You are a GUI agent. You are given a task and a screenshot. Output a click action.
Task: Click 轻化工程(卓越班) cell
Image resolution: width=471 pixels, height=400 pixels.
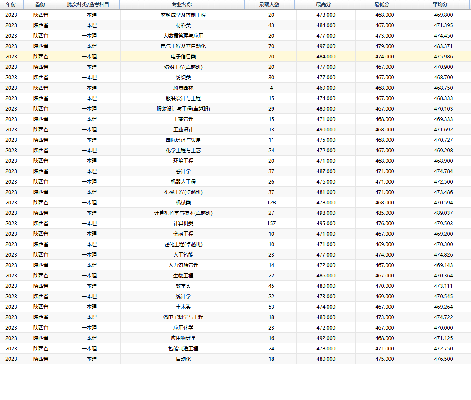(x=183, y=244)
